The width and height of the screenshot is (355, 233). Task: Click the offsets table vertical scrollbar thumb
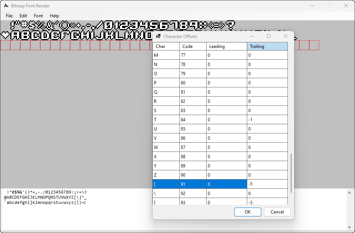(x=291, y=173)
